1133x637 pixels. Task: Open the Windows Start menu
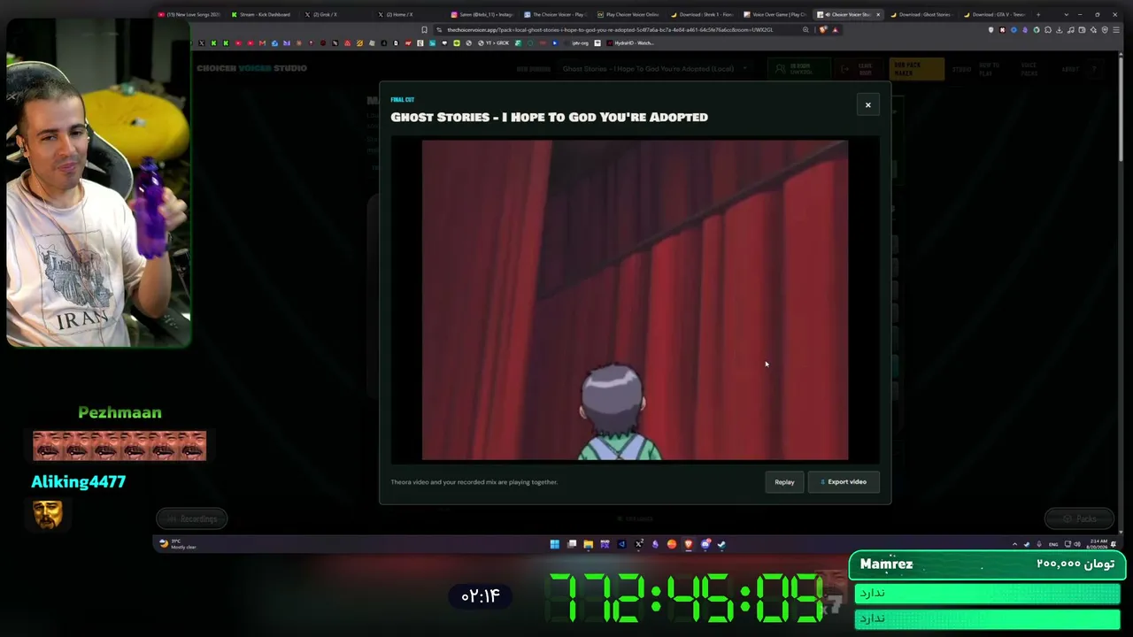coord(554,544)
